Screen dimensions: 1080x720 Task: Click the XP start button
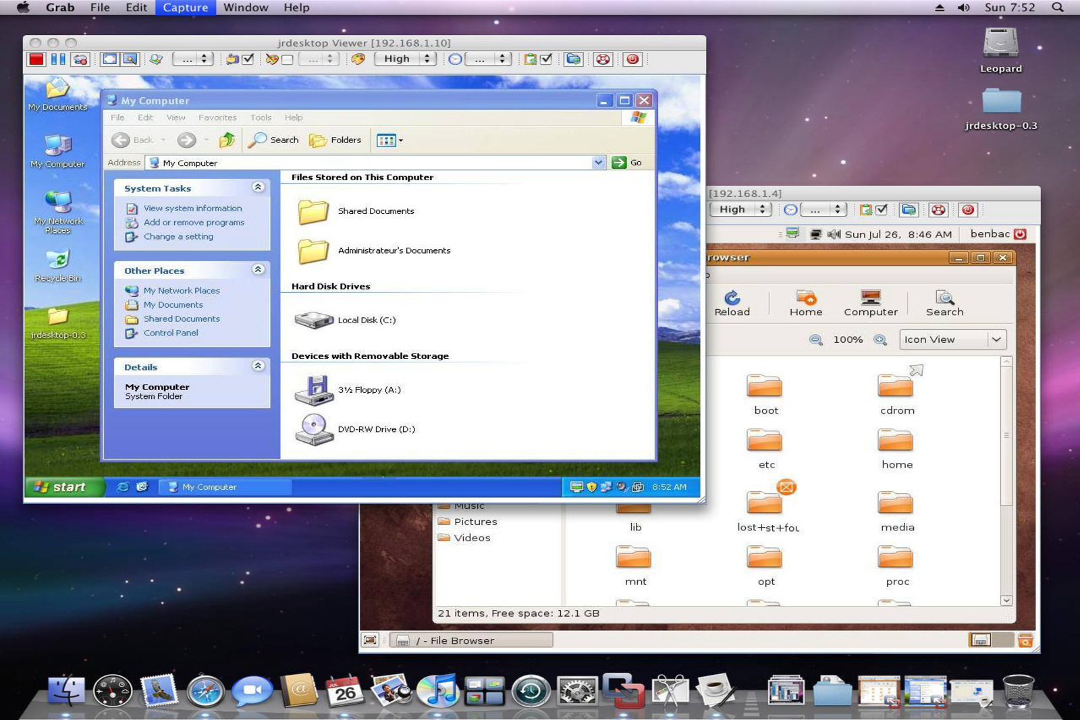pyautogui.click(x=65, y=487)
